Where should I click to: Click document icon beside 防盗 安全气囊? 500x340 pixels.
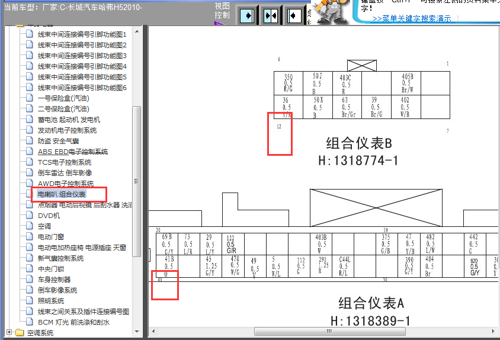click(x=30, y=140)
